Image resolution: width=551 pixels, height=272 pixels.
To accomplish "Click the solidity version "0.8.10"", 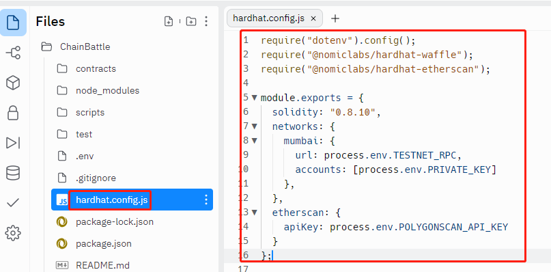I will (x=353, y=112).
